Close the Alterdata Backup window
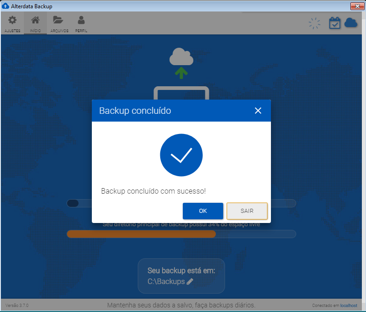The height and width of the screenshot is (312, 366). coord(357,6)
